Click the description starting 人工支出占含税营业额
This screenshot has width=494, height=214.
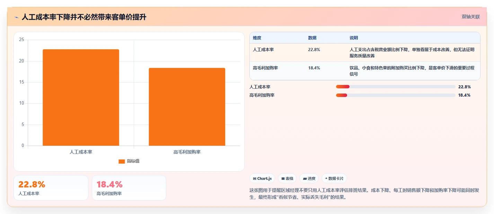412,52
